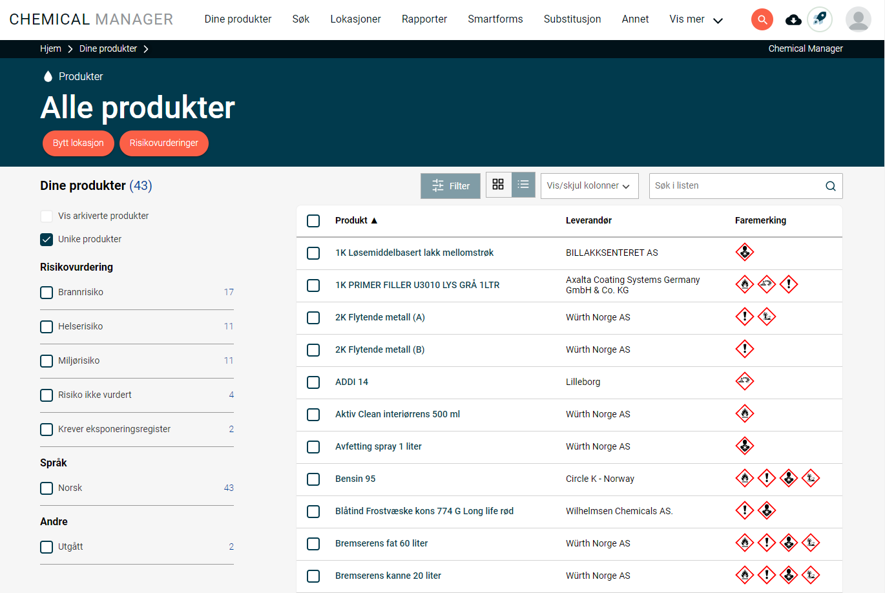Tick the Helserisiko filter checkbox
This screenshot has width=885, height=593.
47,327
